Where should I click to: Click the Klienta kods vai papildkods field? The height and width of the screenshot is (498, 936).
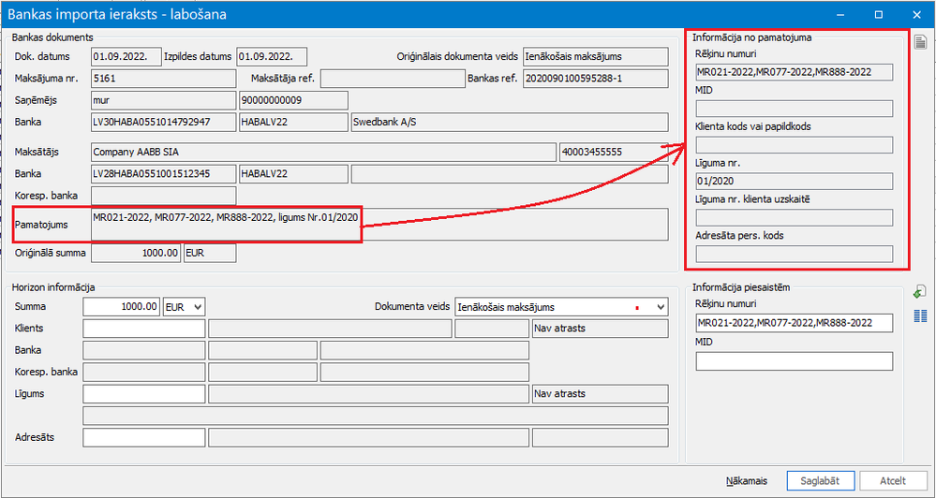(x=795, y=145)
